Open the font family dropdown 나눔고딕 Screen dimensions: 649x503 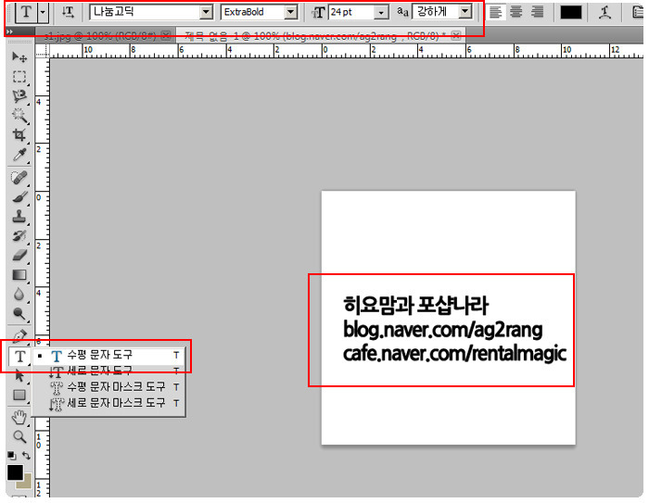click(x=206, y=12)
